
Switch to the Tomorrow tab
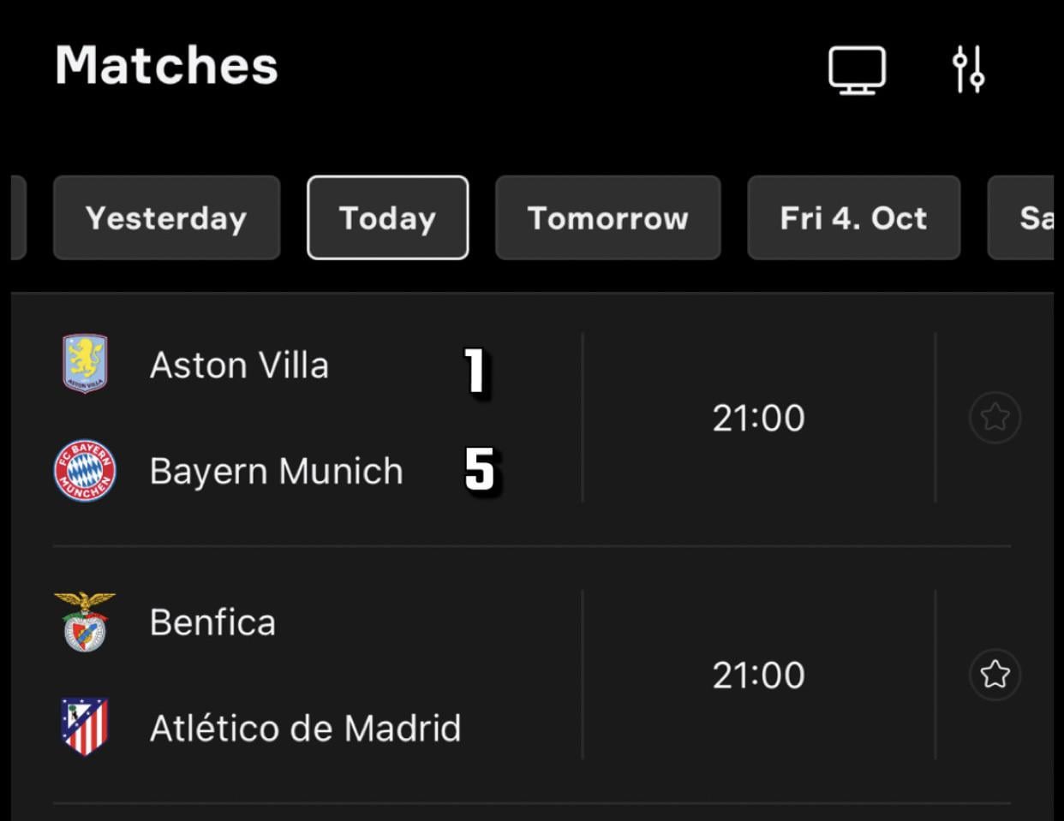608,217
